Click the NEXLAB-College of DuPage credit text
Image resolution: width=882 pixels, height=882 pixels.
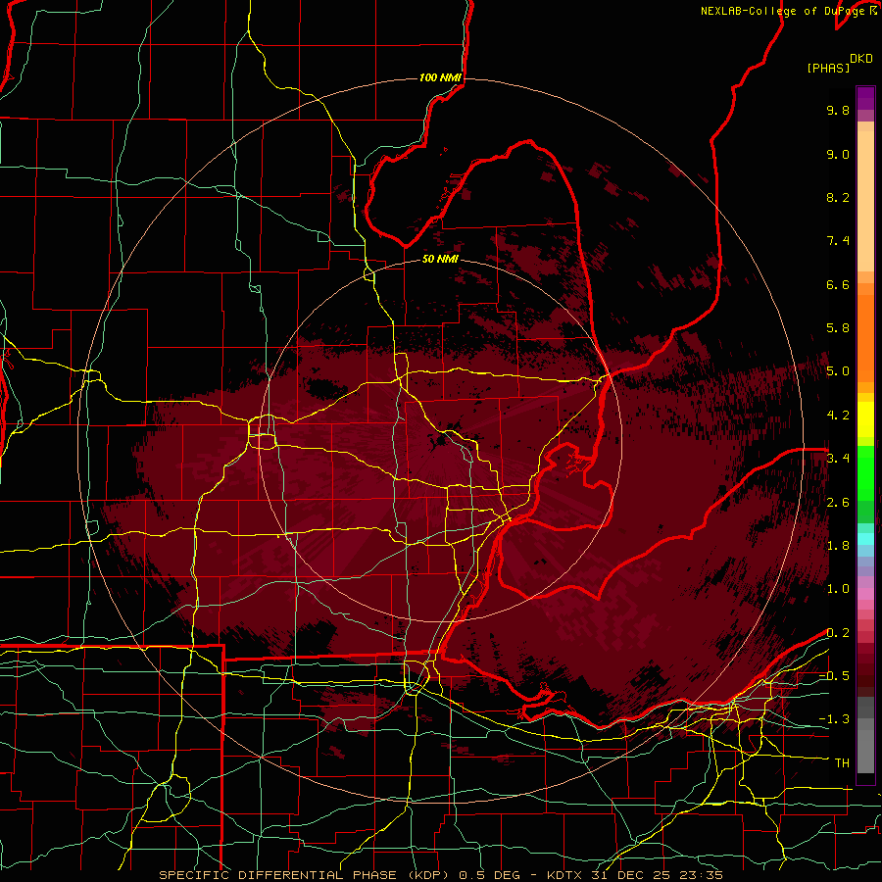(x=784, y=11)
